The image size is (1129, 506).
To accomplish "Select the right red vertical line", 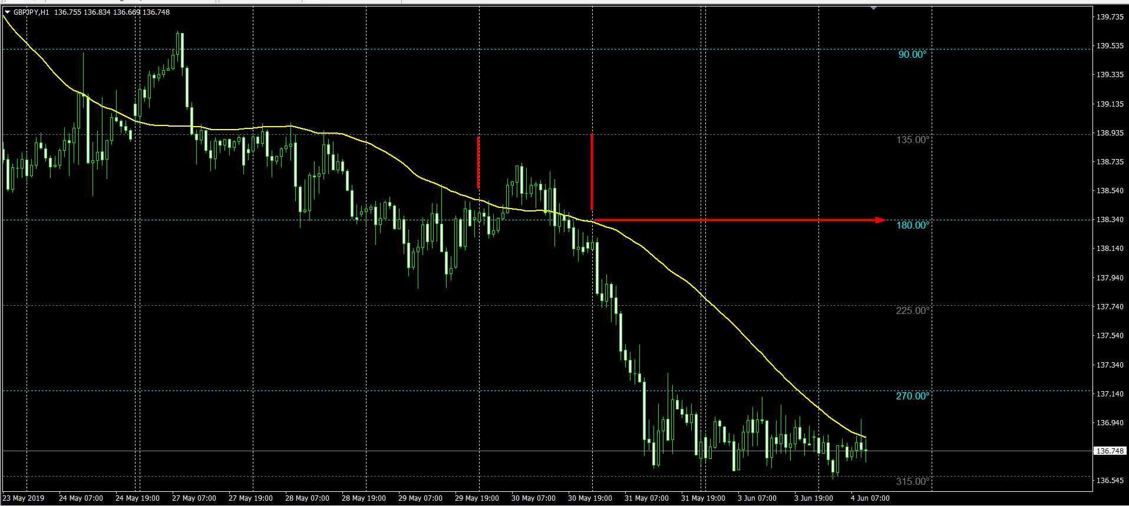I will pos(592,172).
